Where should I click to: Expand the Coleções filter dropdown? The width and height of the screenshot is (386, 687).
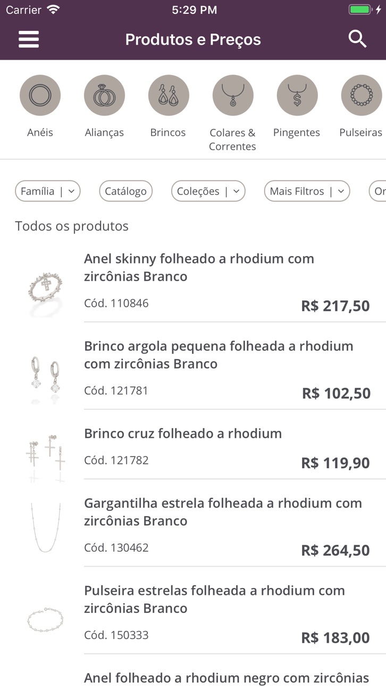click(208, 191)
